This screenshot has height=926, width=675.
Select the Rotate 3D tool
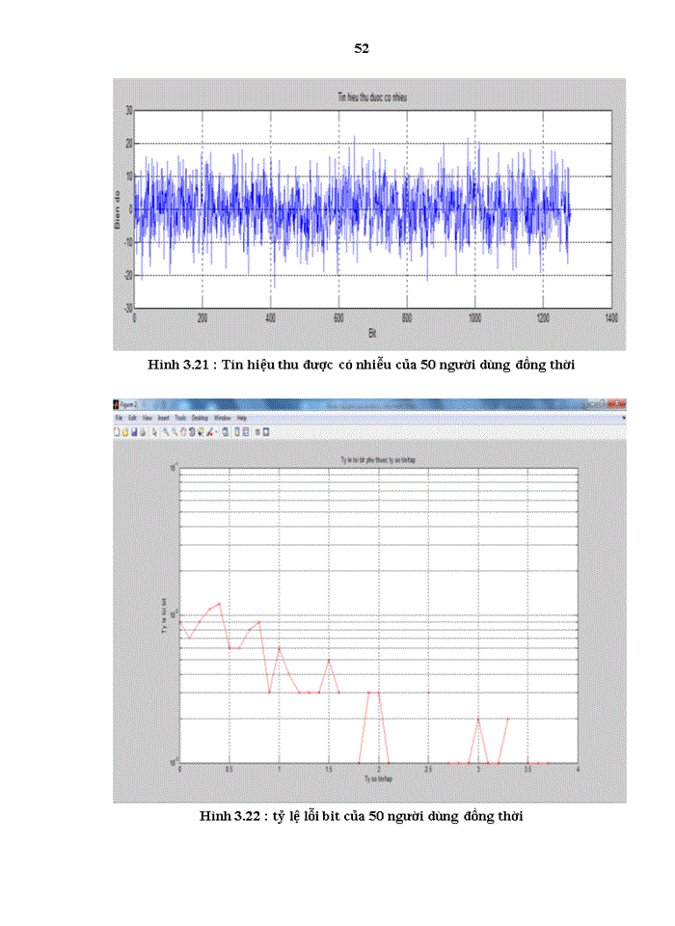point(192,432)
